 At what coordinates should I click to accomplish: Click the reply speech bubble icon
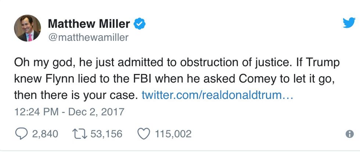(x=21, y=134)
